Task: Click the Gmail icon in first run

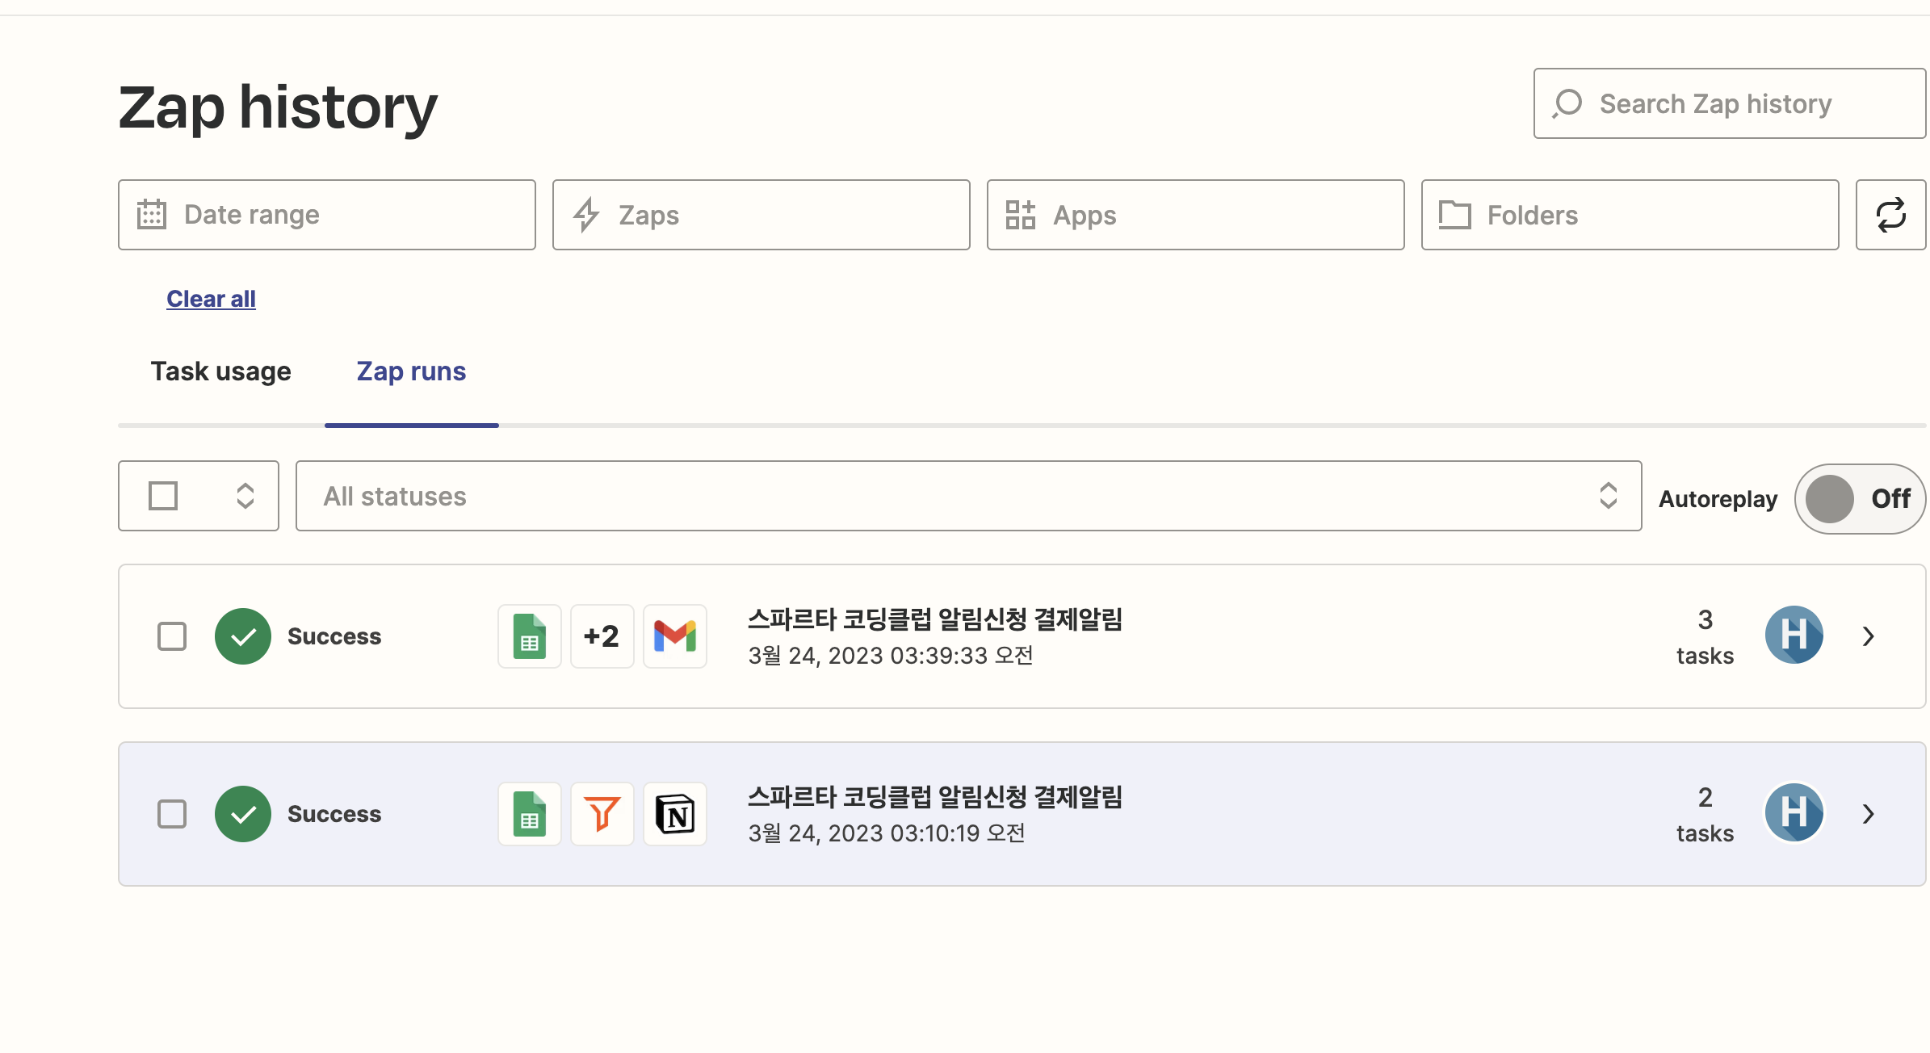Action: click(x=674, y=636)
